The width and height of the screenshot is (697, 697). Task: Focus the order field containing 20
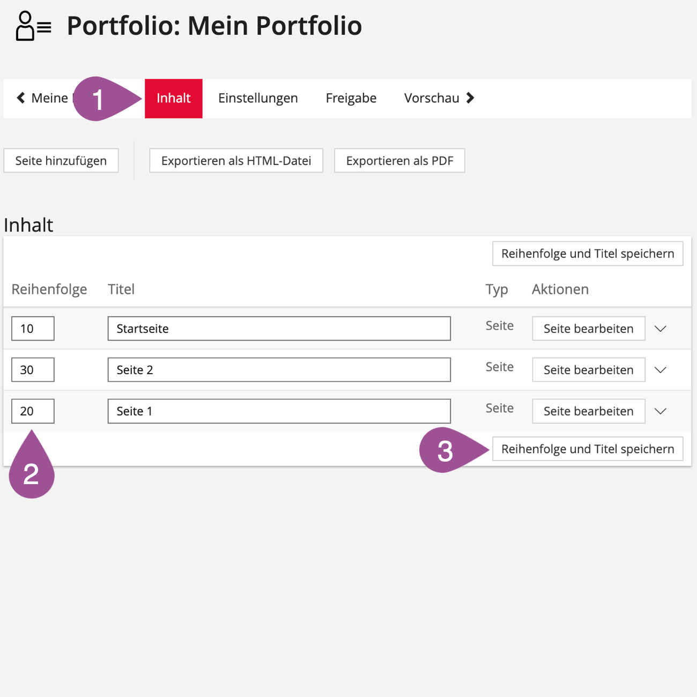[33, 411]
